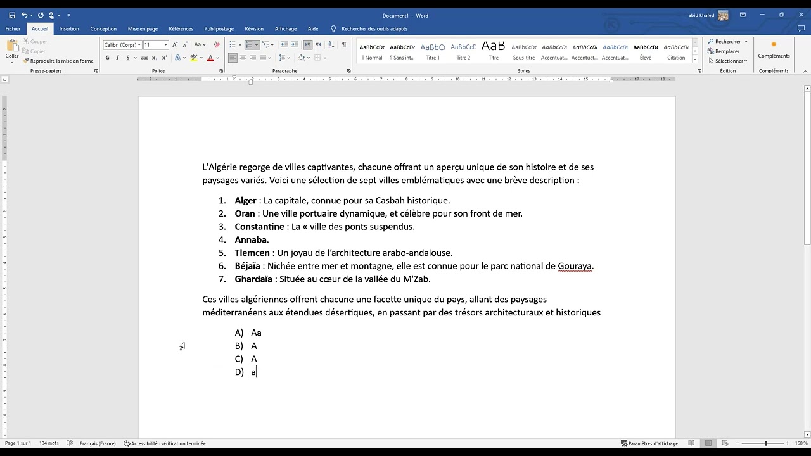This screenshot has height=456, width=811.
Task: Click the Rechercher des outils adaptés lightbulb
Action: point(333,28)
